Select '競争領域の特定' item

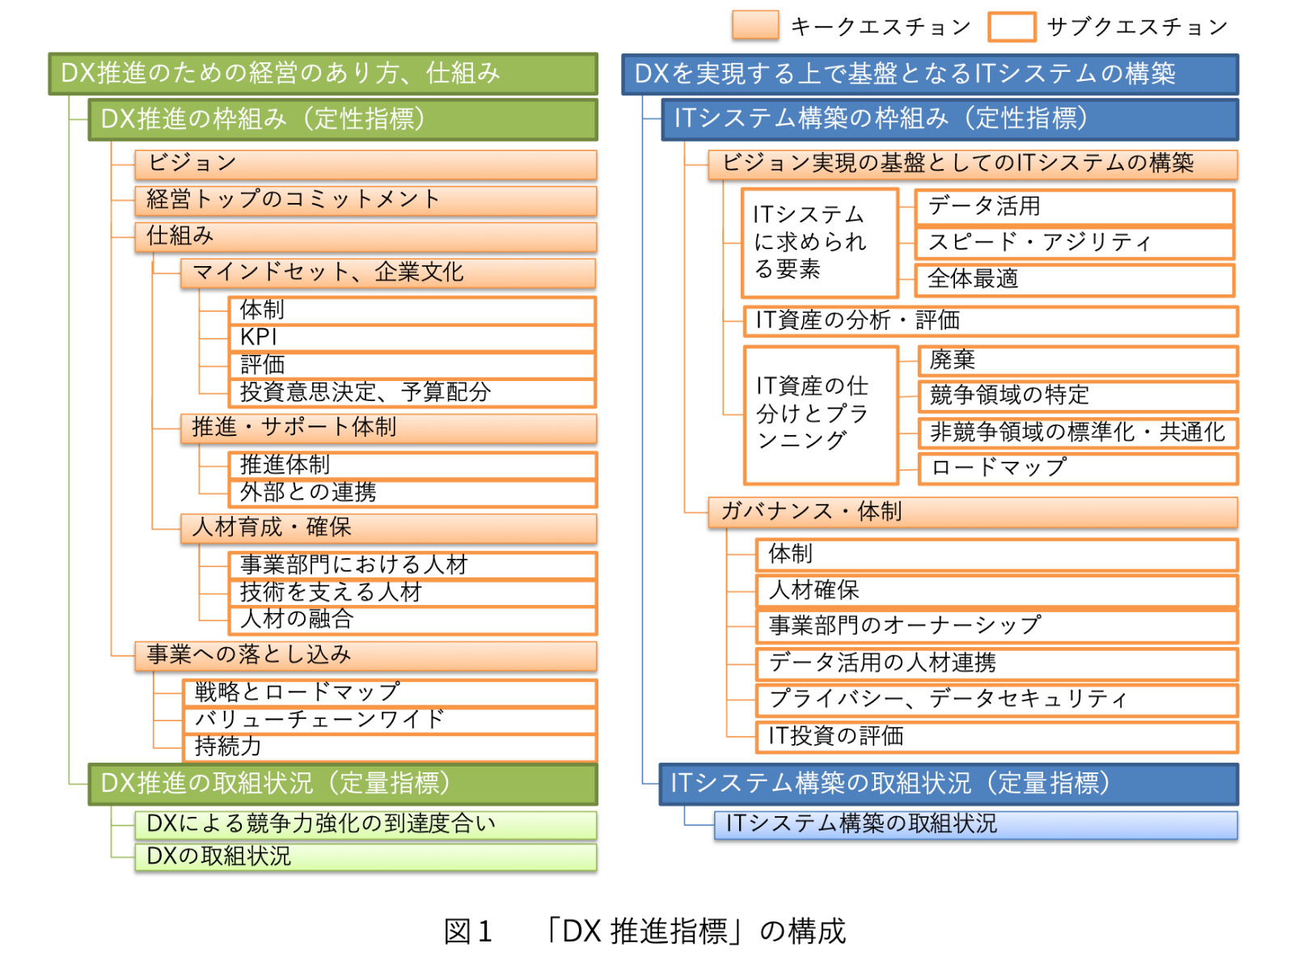click(1078, 396)
